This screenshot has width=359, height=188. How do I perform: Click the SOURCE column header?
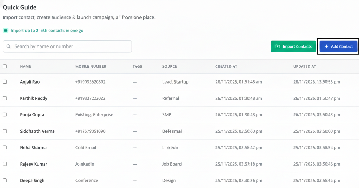(169, 66)
